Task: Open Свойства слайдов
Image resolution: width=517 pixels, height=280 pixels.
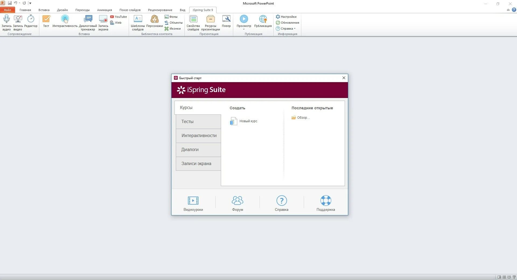Action: click(x=193, y=23)
